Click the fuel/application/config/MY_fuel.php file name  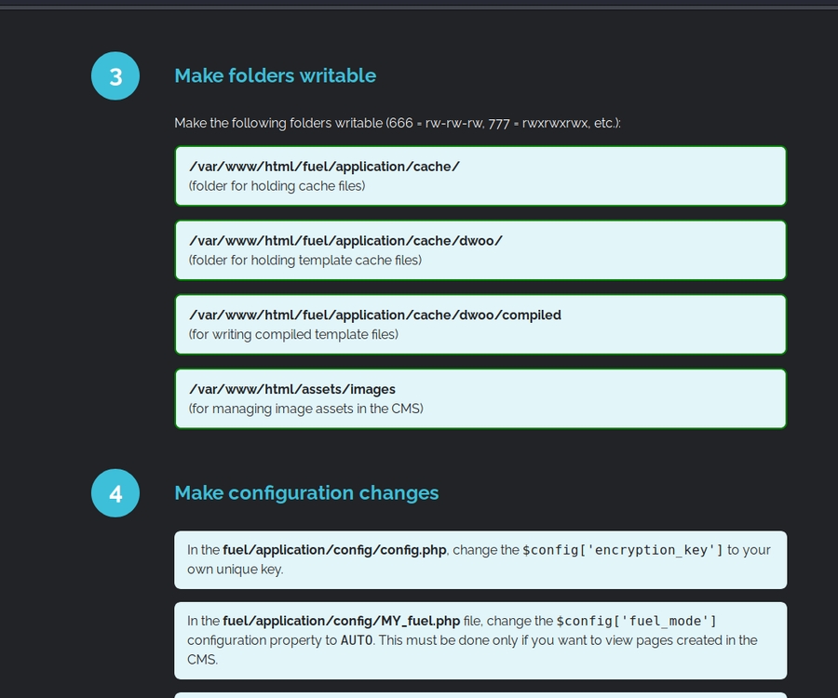click(341, 621)
